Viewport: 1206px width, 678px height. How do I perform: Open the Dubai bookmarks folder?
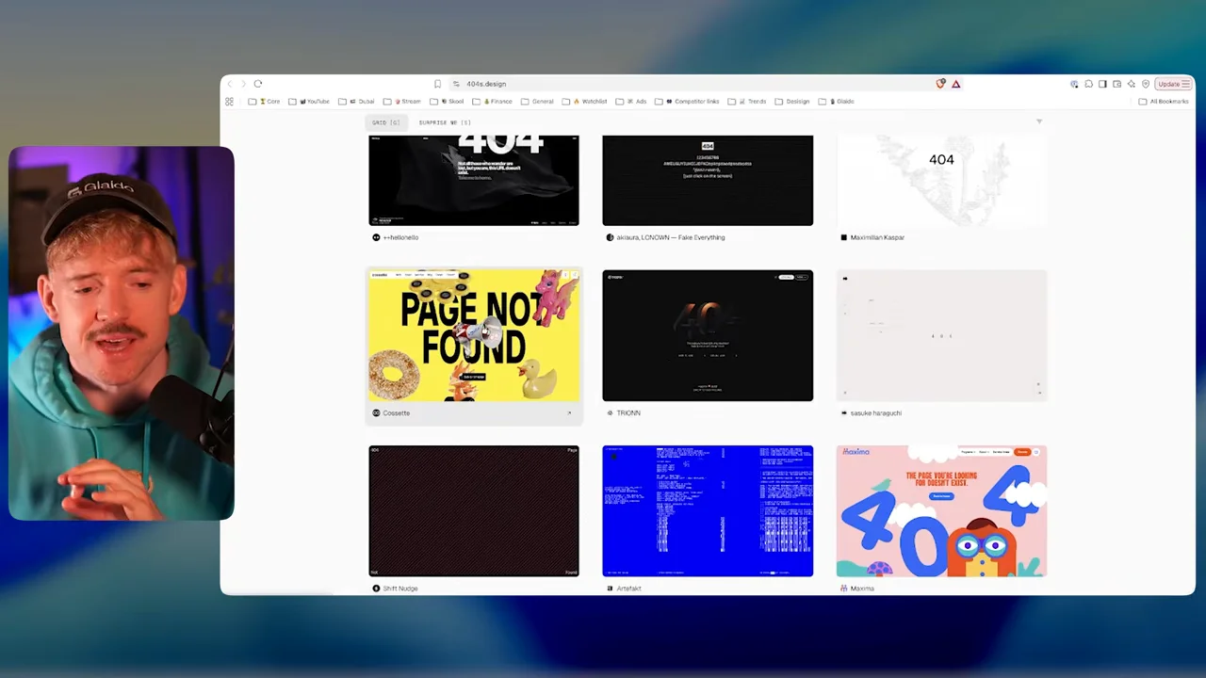click(x=357, y=102)
